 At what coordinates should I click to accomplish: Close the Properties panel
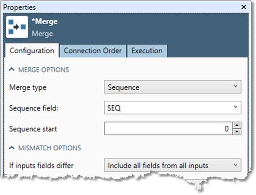[x=244, y=7]
